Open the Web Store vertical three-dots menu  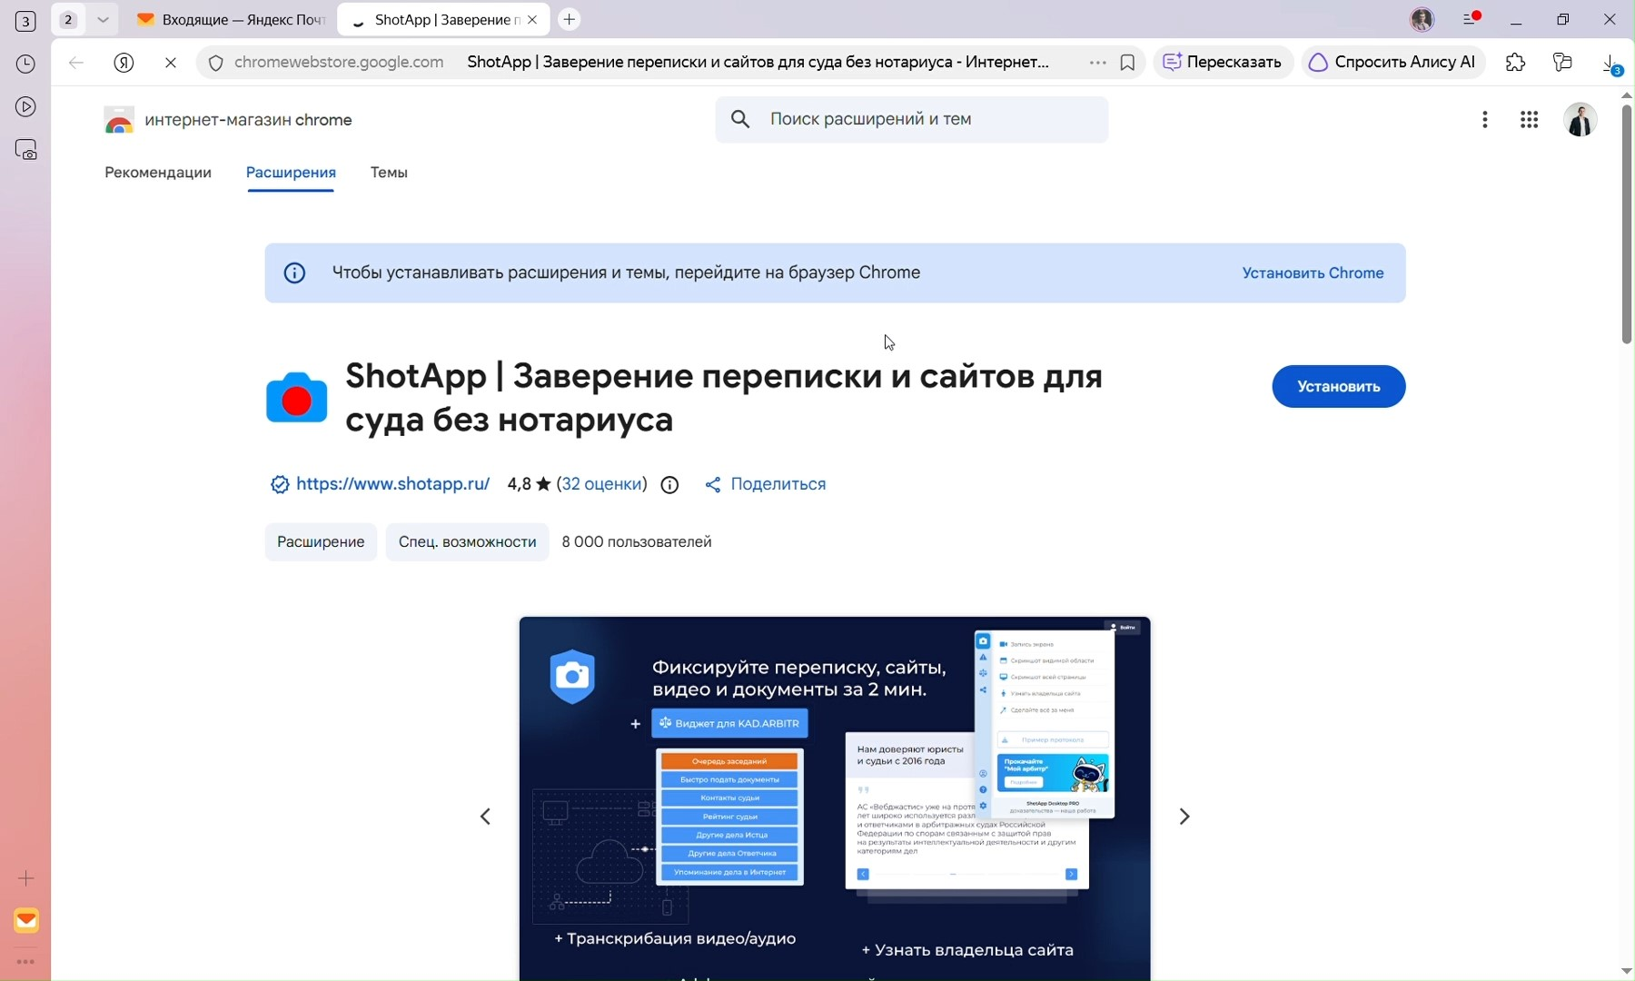1486,121
